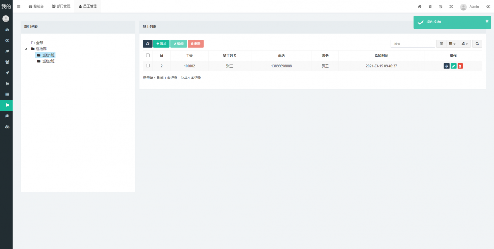Open the export dropdown in table toolbar

click(x=465, y=44)
